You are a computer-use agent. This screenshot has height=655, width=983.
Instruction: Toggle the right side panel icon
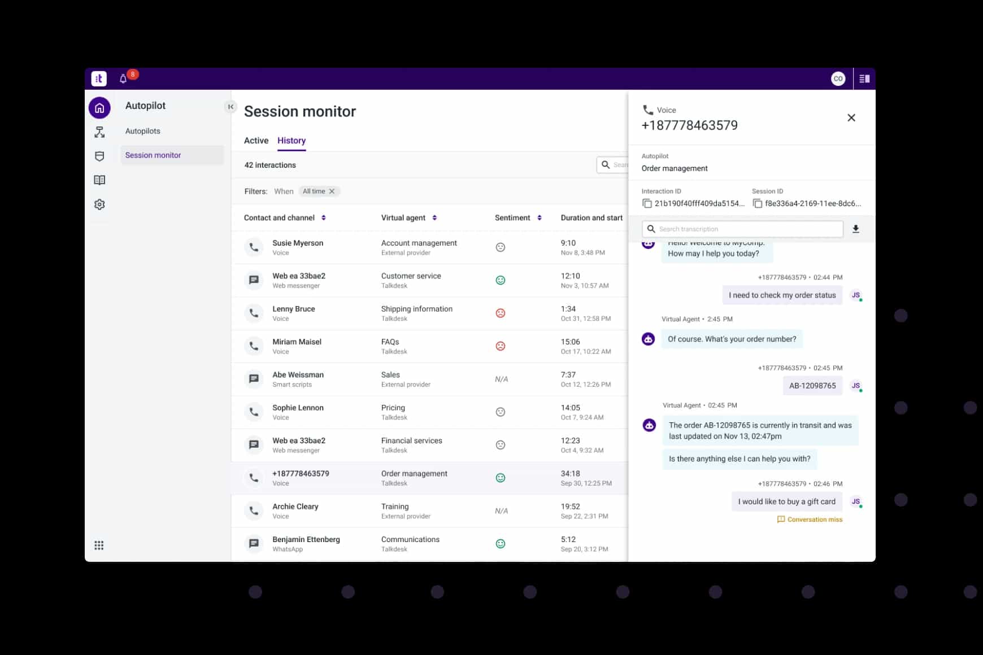point(864,79)
